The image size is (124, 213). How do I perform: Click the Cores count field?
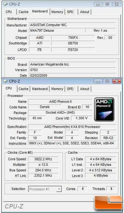coord(83,189)
